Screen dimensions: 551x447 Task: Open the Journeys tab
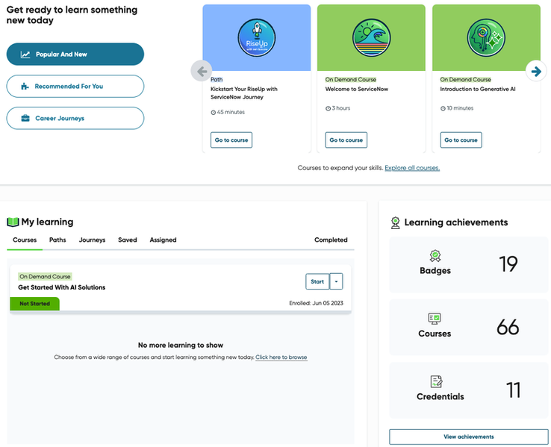pos(92,240)
